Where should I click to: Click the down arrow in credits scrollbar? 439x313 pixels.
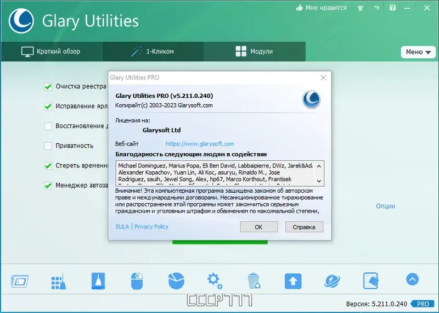point(319,181)
